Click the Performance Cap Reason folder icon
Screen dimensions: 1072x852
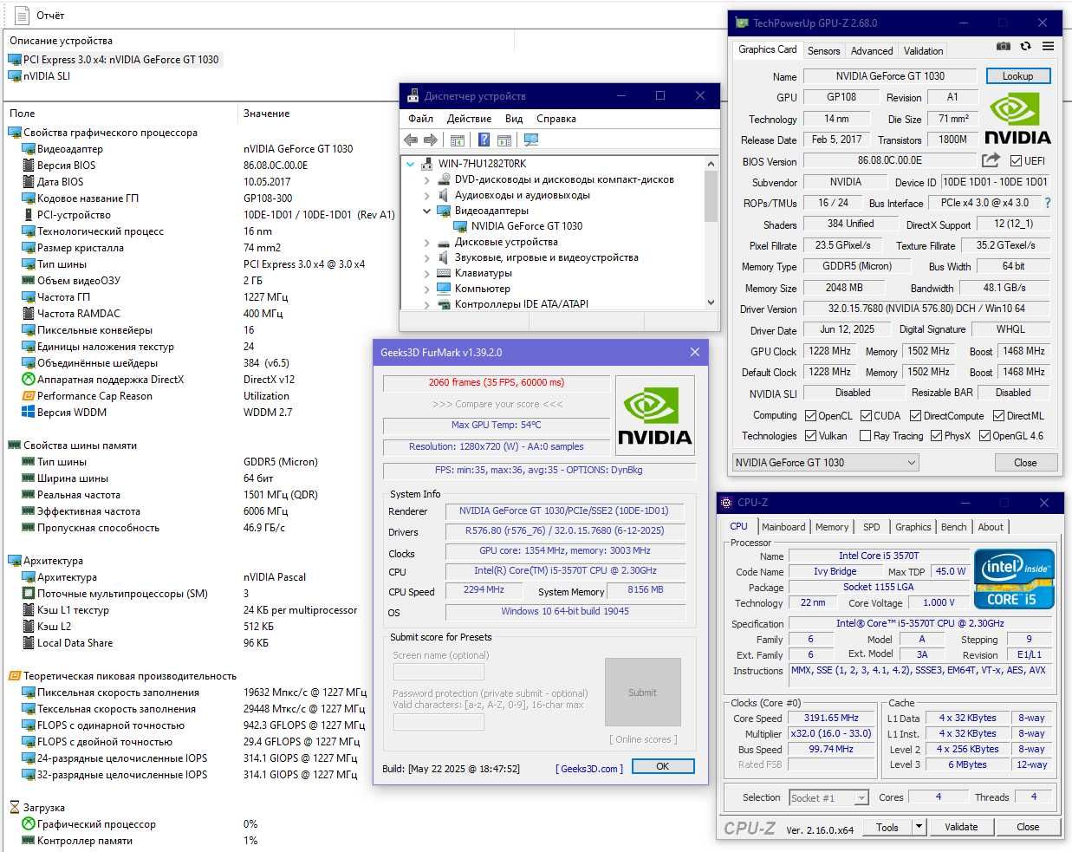pyautogui.click(x=29, y=396)
